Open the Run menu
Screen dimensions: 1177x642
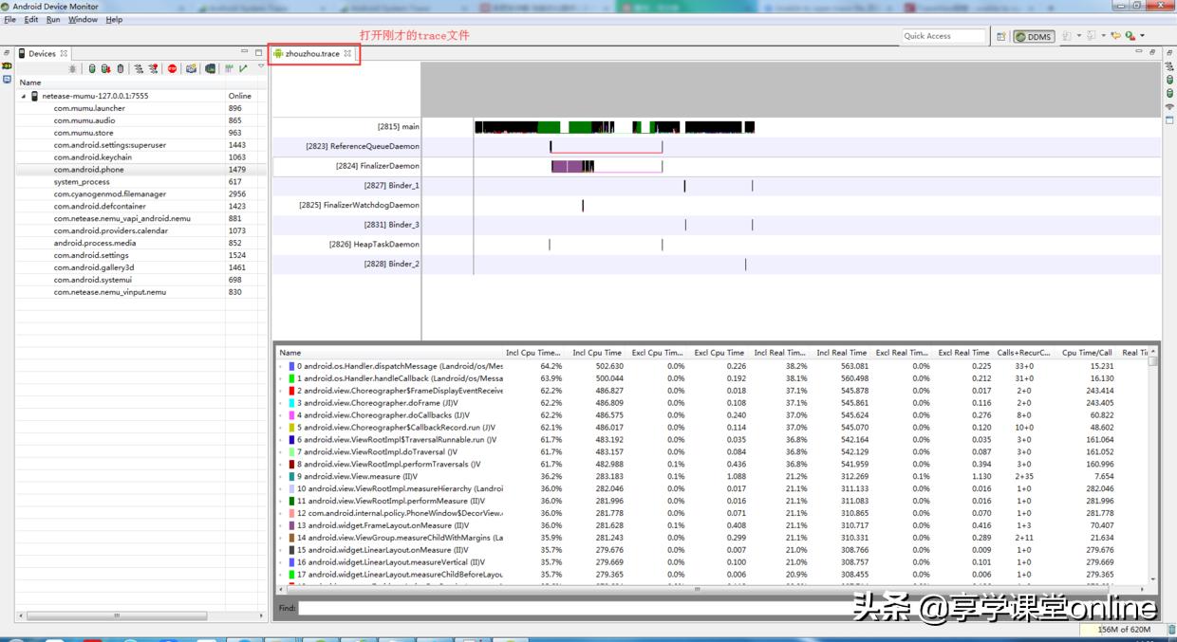click(x=53, y=19)
